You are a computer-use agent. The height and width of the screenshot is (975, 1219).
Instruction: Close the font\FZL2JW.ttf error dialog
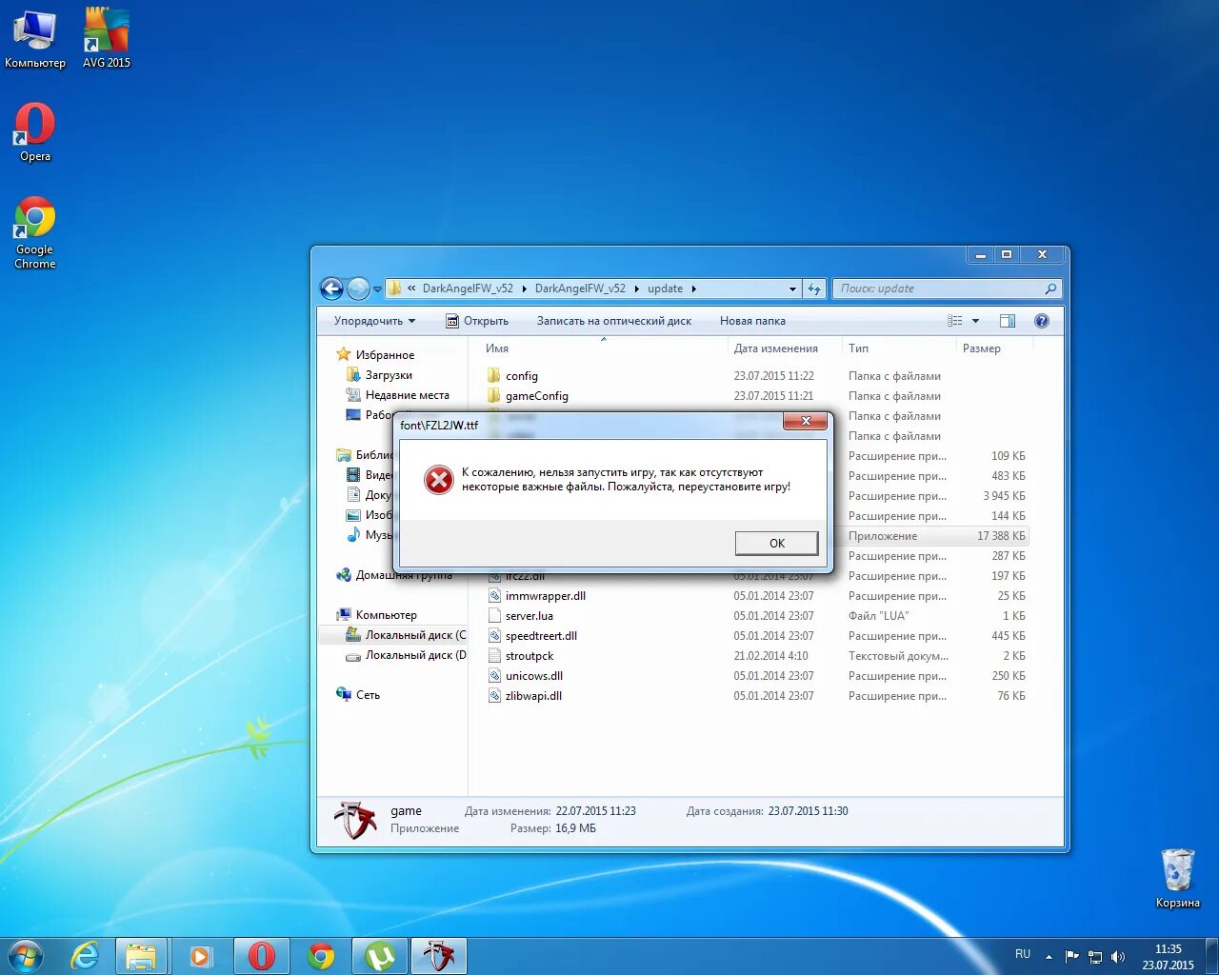(806, 421)
